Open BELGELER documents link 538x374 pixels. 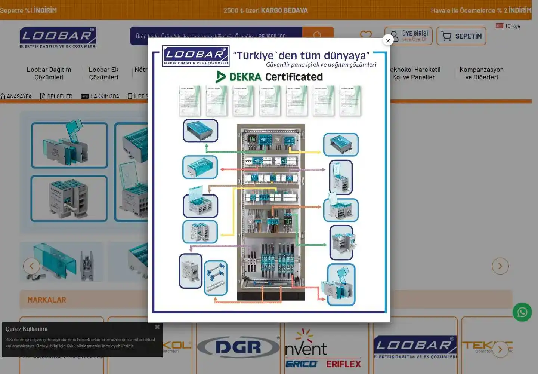tap(56, 96)
